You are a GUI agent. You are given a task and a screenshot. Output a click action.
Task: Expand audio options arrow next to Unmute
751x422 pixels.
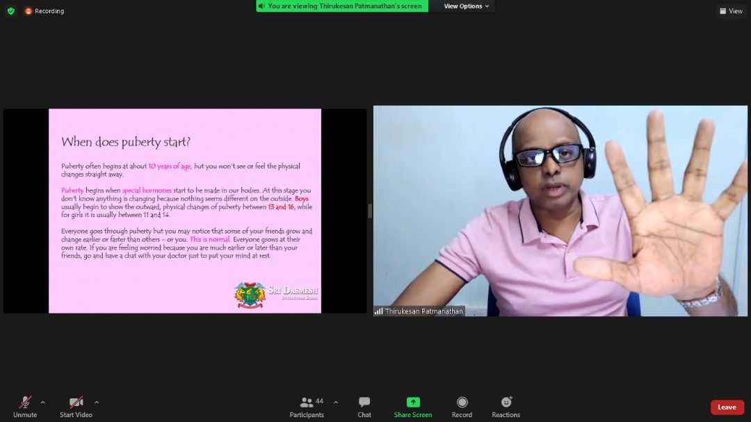pos(43,402)
